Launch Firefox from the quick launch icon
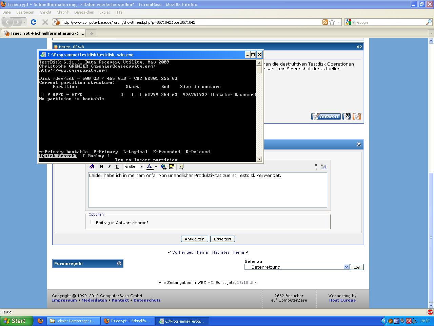 point(40,321)
